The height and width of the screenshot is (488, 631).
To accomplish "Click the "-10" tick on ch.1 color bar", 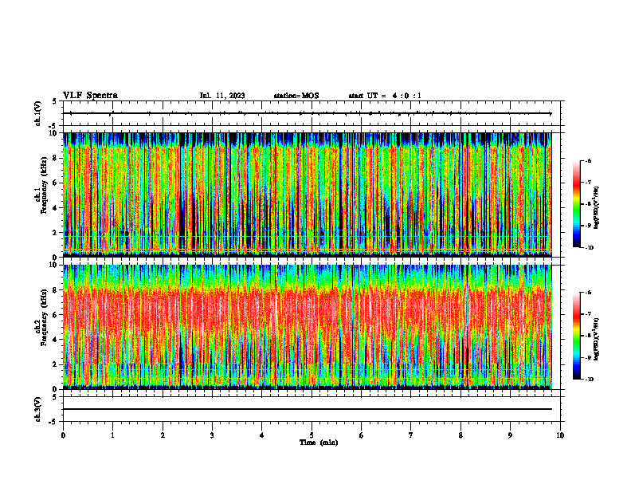I will (590, 248).
